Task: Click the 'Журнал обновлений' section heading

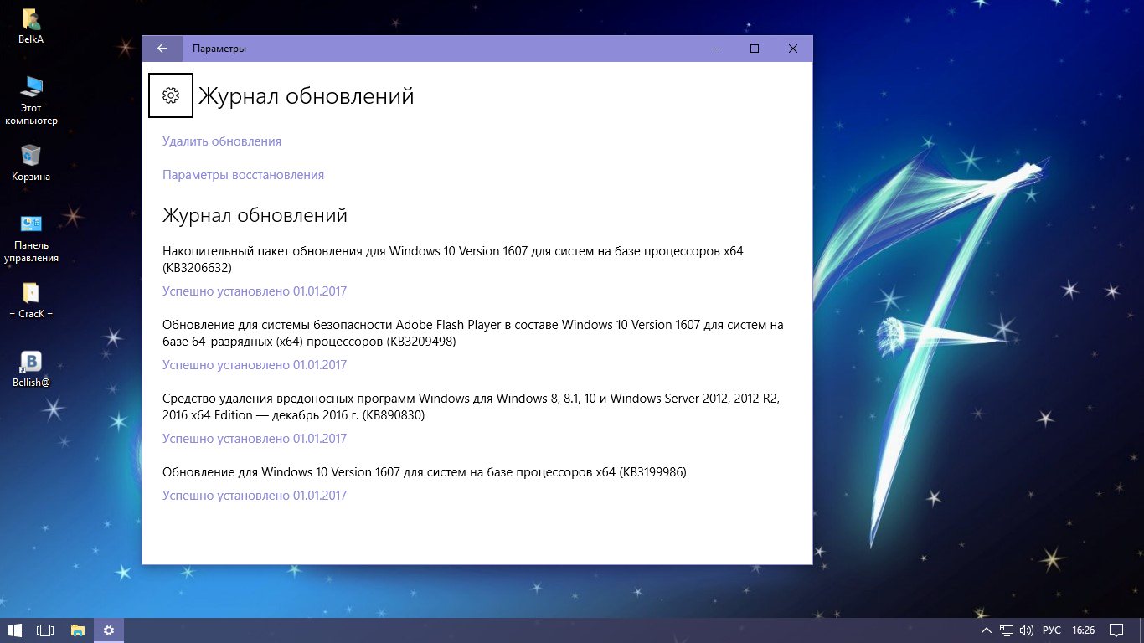Action: pos(255,215)
